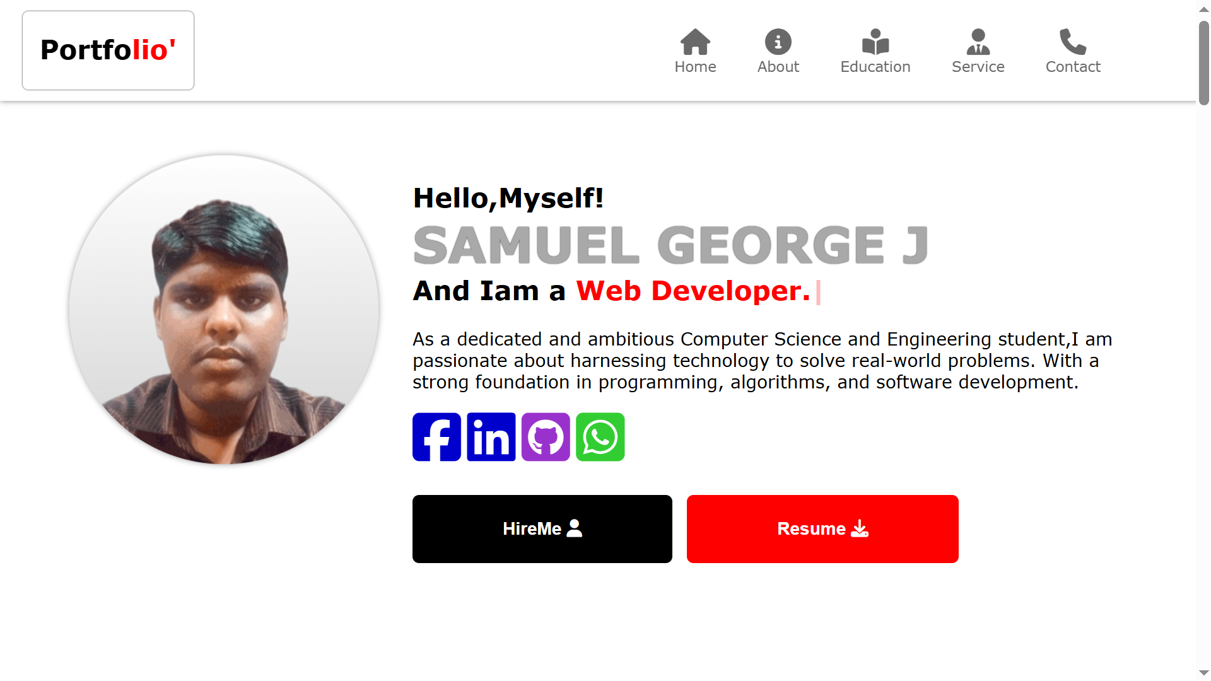Download via the red Resume button
The image size is (1211, 681).
[x=822, y=529]
